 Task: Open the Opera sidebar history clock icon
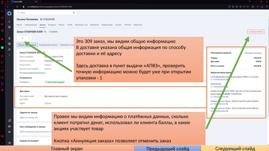2,77
